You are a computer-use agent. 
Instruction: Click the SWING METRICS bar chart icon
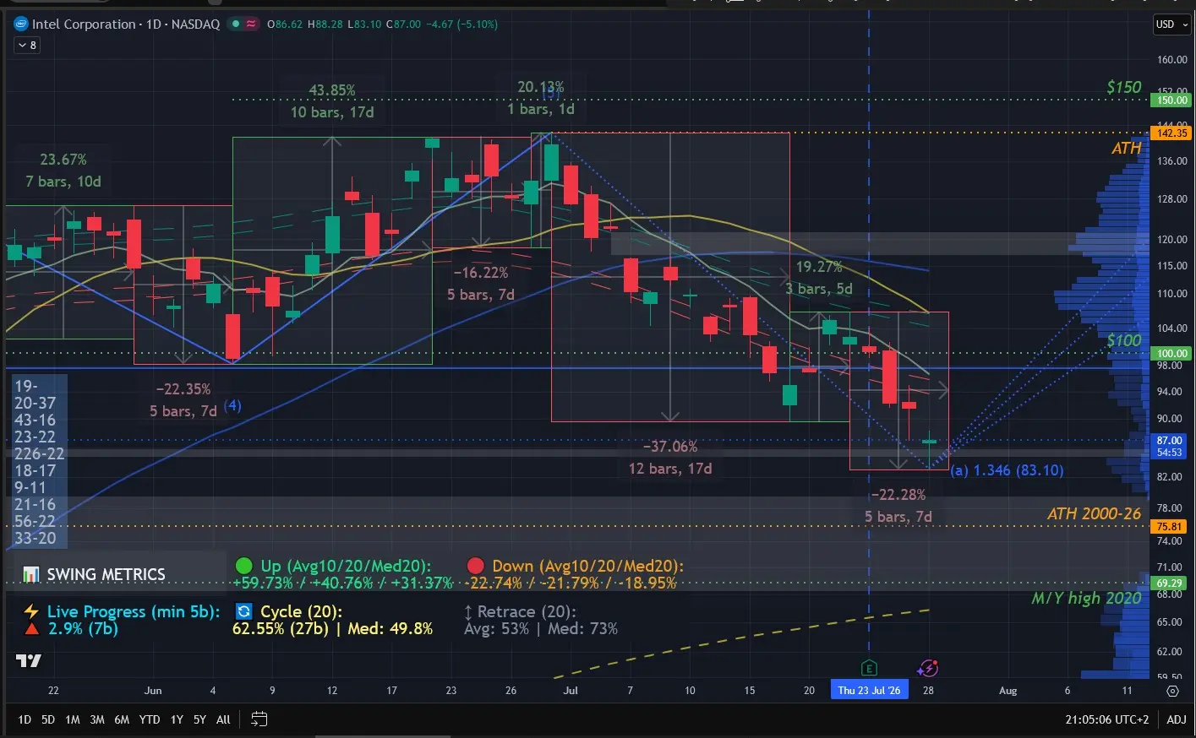pos(31,574)
